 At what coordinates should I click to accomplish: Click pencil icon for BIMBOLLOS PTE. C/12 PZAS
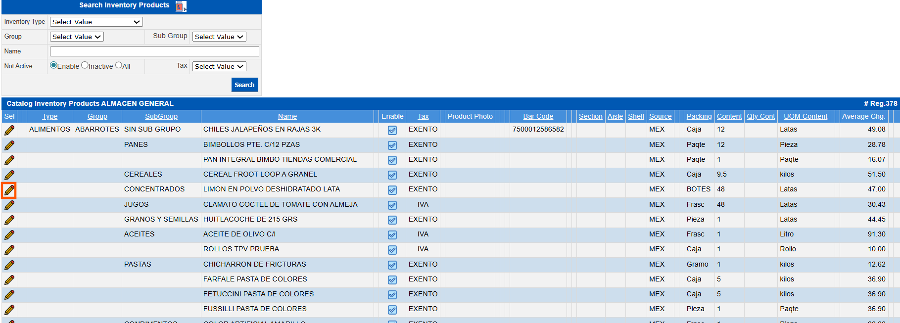9,145
